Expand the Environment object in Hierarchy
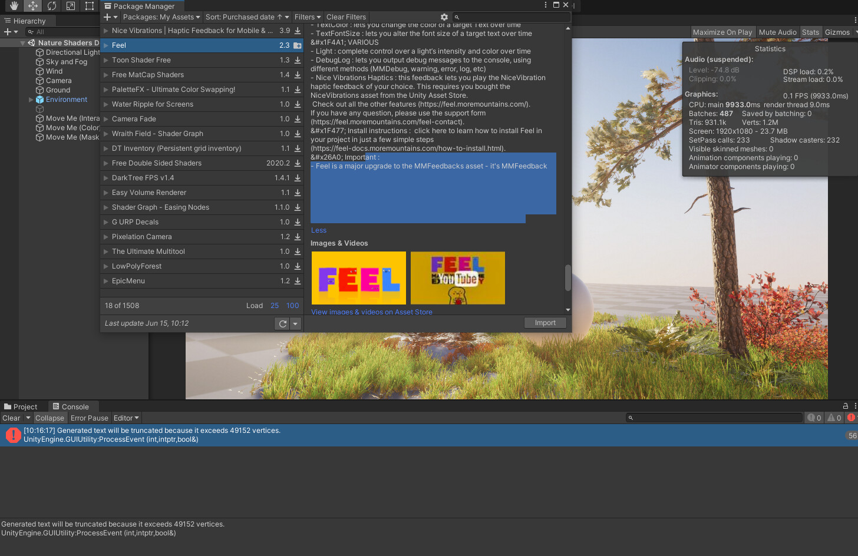The height and width of the screenshot is (556, 858). click(30, 100)
